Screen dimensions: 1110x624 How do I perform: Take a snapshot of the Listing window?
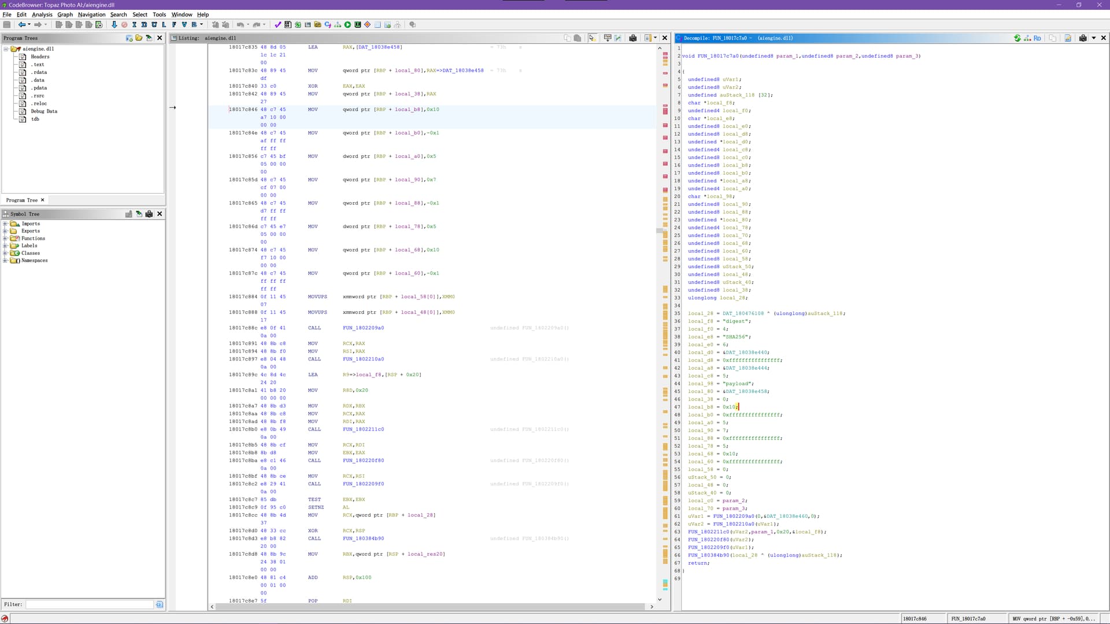click(633, 38)
